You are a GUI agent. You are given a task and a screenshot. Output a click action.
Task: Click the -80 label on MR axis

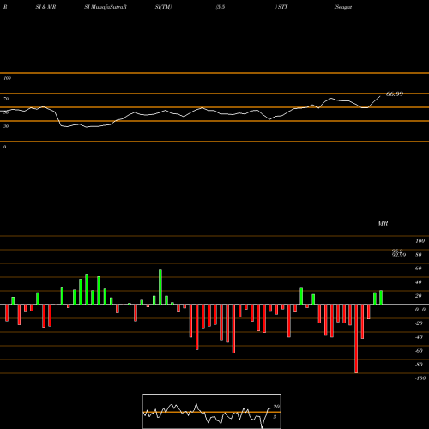pos(419,365)
